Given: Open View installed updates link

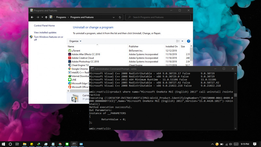Looking at the screenshot, I should tap(45, 32).
